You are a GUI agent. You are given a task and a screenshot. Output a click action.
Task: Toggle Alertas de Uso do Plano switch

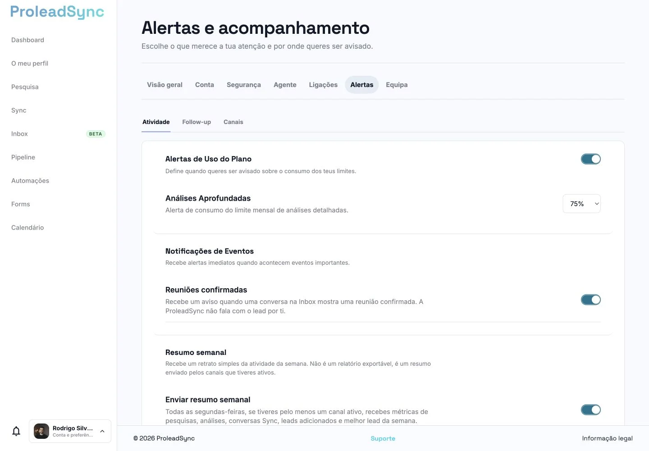(590, 159)
